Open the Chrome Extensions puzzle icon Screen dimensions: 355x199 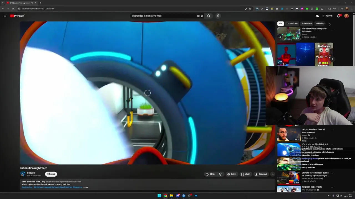[x=322, y=9]
